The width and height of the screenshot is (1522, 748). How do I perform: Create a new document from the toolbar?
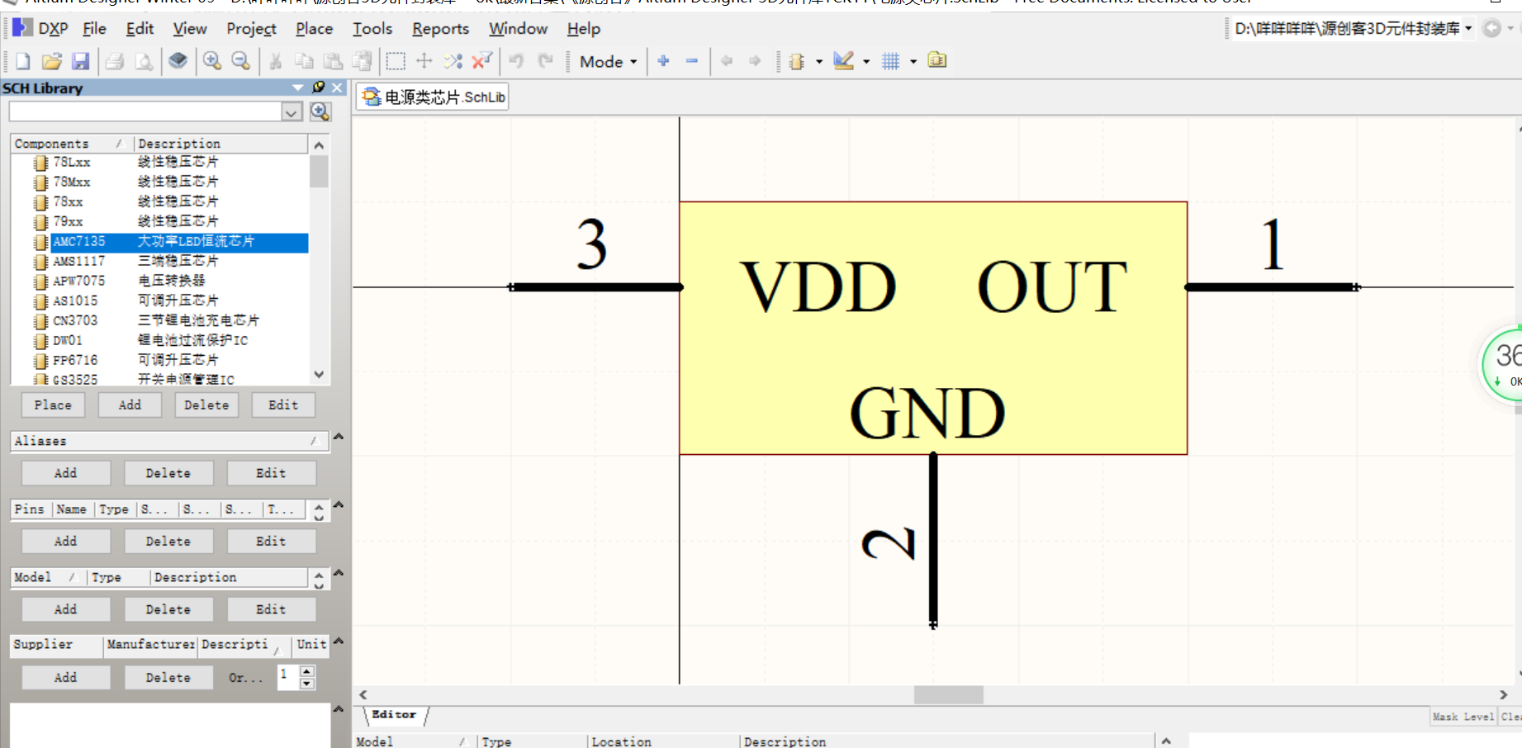click(23, 61)
